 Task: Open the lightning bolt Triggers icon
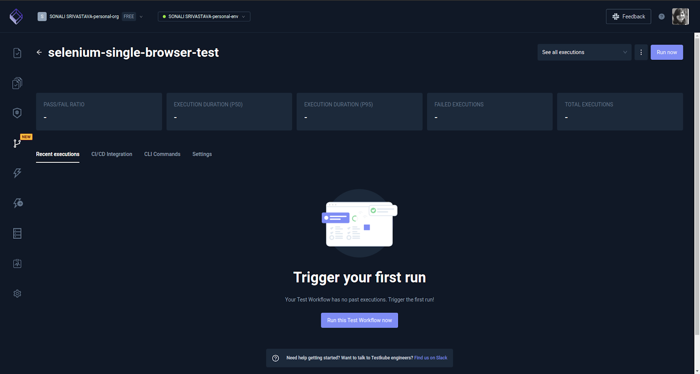17,173
